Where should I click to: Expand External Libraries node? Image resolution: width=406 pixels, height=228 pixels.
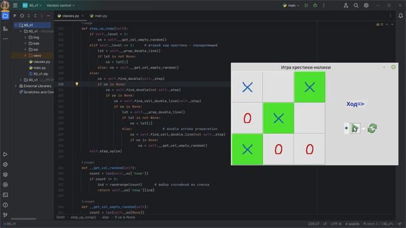pos(16,86)
